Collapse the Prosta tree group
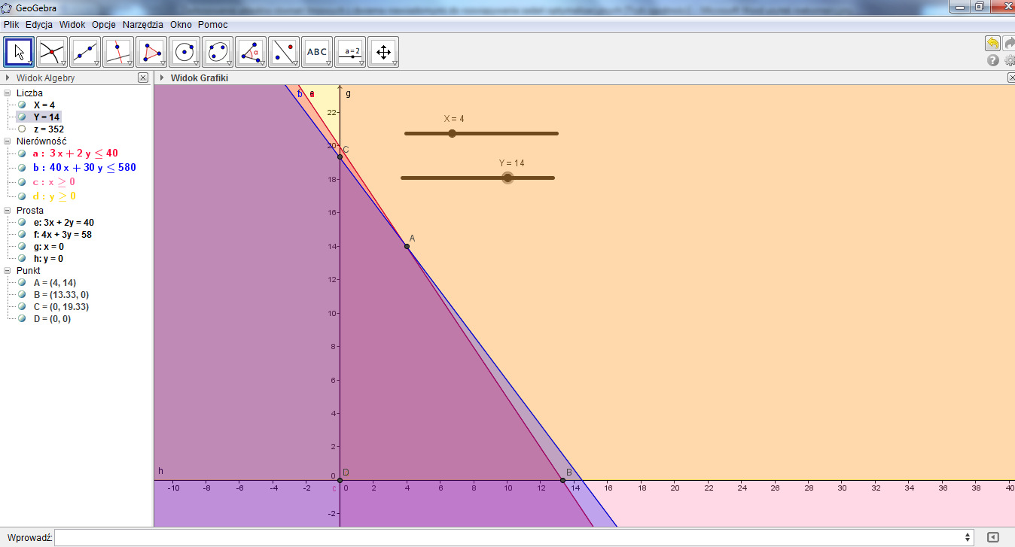Image resolution: width=1015 pixels, height=547 pixels. click(8, 211)
